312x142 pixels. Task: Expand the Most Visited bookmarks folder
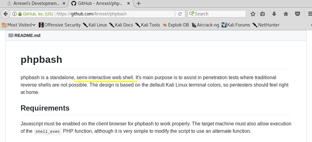[18, 25]
